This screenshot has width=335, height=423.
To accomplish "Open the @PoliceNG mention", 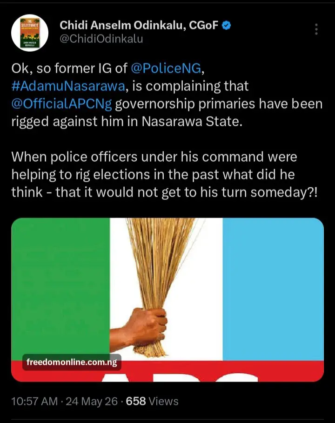I will tap(166, 68).
